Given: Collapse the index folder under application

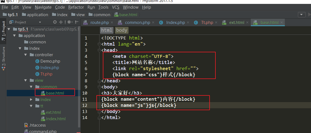Looking at the screenshot, I should 20,48.
